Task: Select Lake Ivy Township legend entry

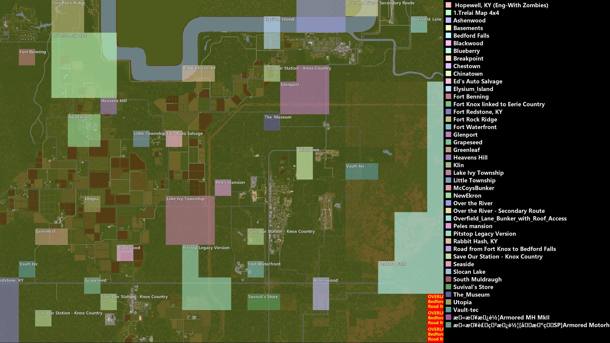Action: point(478,173)
